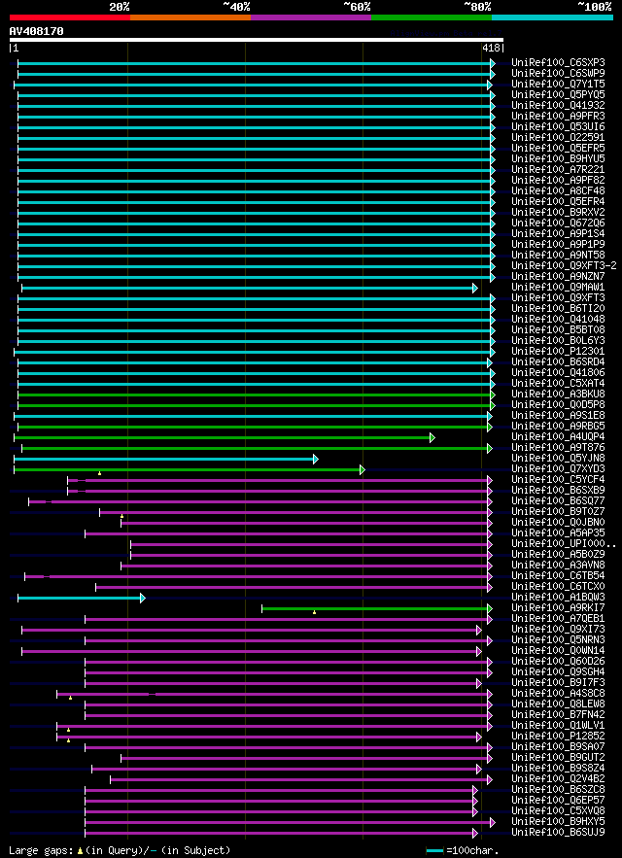Image resolution: width=622 pixels, height=858 pixels.
Task: Click the truncated UniRef100_UPI000.. label
Action: [564, 543]
